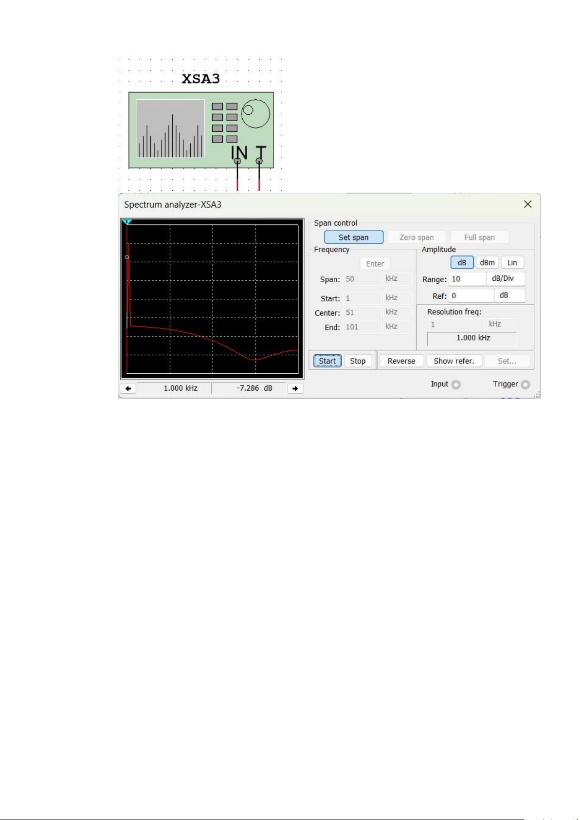This screenshot has height=820, width=580.
Task: Switch amplitude to Lin
Action: coord(512,263)
